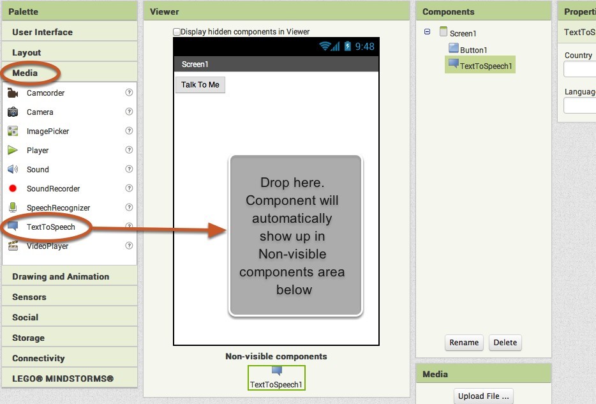
Task: Expand the User Interface palette section
Action: coord(70,32)
